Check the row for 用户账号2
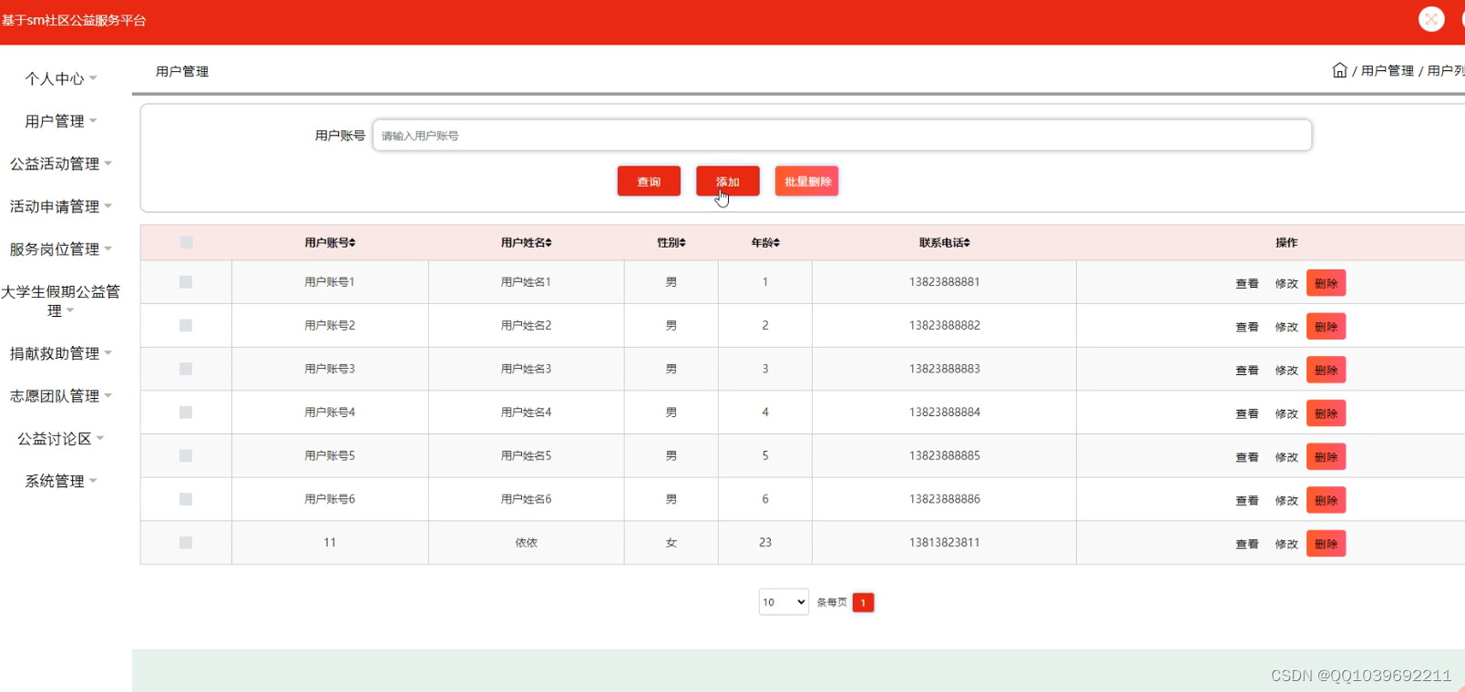Image resolution: width=1465 pixels, height=692 pixels. point(186,326)
